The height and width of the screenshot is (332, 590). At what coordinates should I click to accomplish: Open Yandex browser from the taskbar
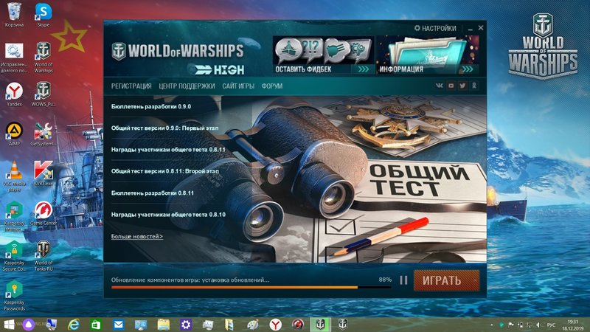click(275, 325)
